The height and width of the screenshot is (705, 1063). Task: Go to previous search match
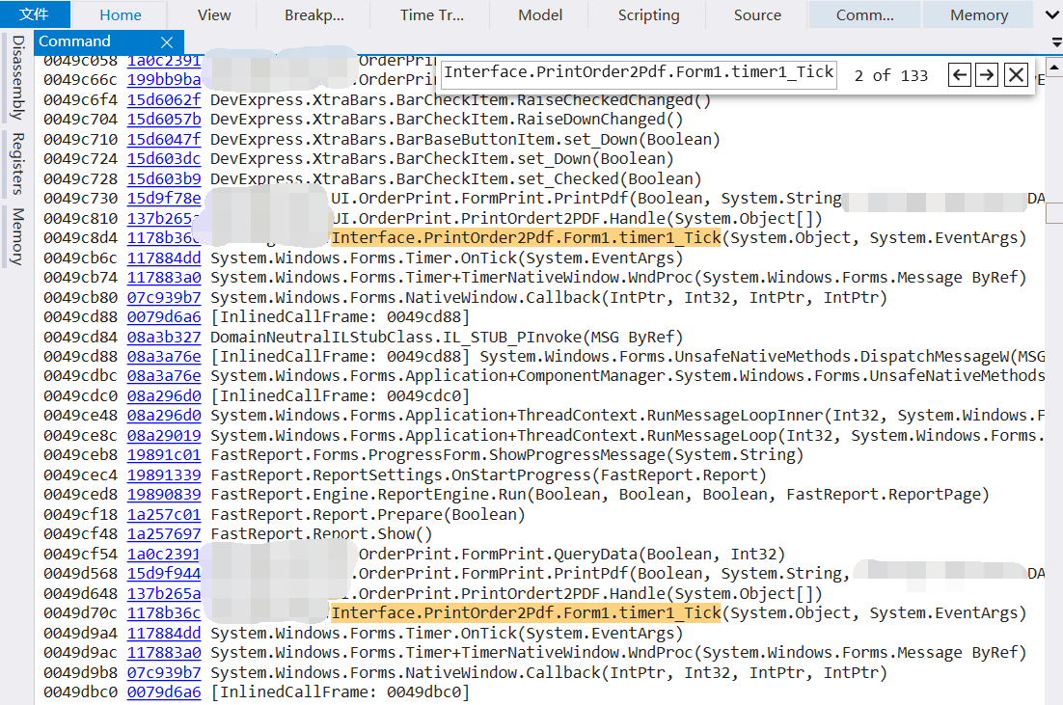[x=959, y=74]
